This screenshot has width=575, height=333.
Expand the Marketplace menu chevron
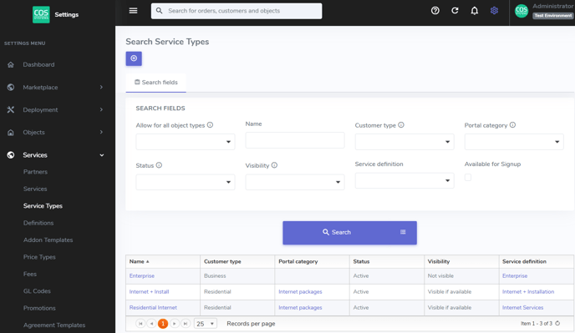(x=101, y=87)
